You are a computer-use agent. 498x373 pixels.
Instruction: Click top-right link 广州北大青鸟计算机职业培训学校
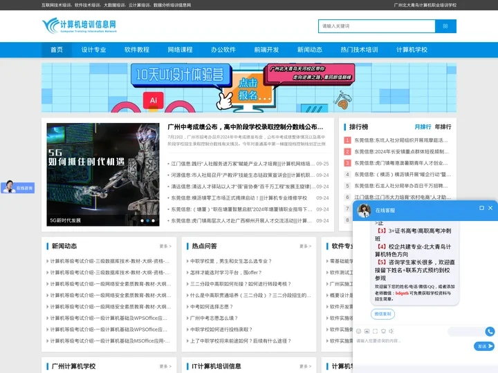[x=425, y=5]
